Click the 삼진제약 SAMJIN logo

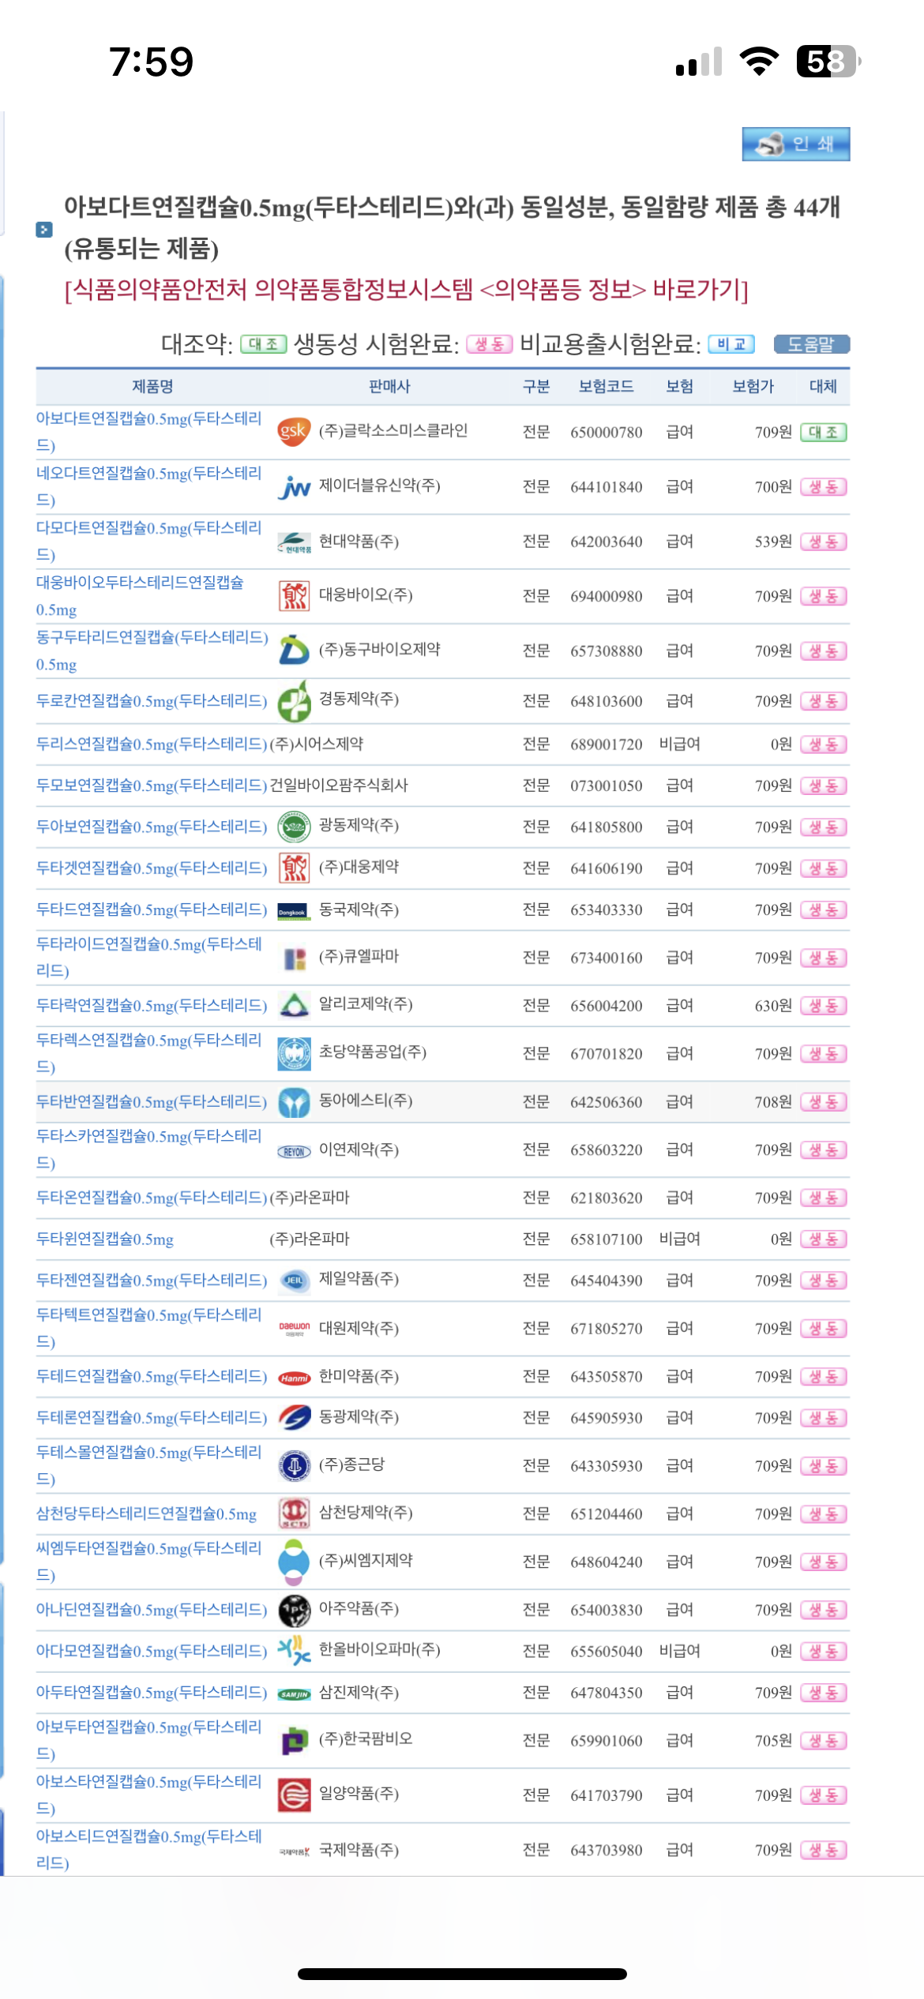click(294, 1694)
